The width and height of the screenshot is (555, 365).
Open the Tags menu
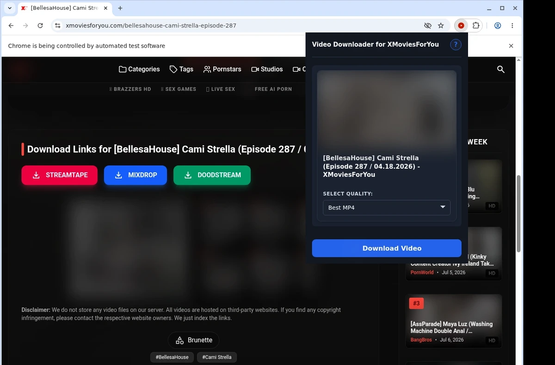181,69
